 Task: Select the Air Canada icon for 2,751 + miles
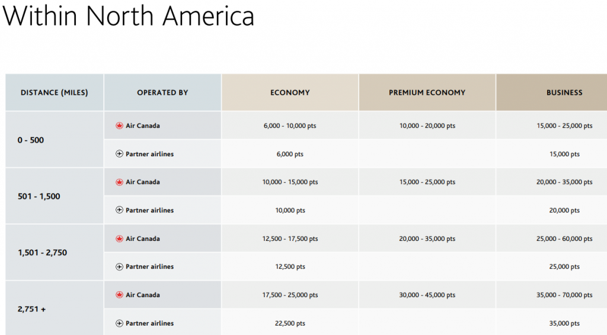click(x=119, y=295)
